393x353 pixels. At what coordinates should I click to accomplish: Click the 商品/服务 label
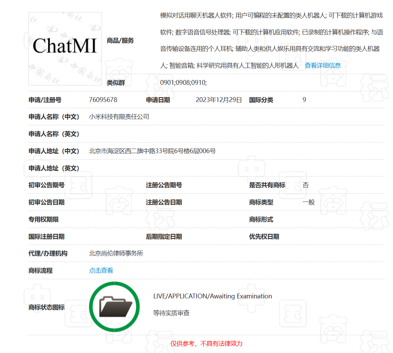pos(120,41)
